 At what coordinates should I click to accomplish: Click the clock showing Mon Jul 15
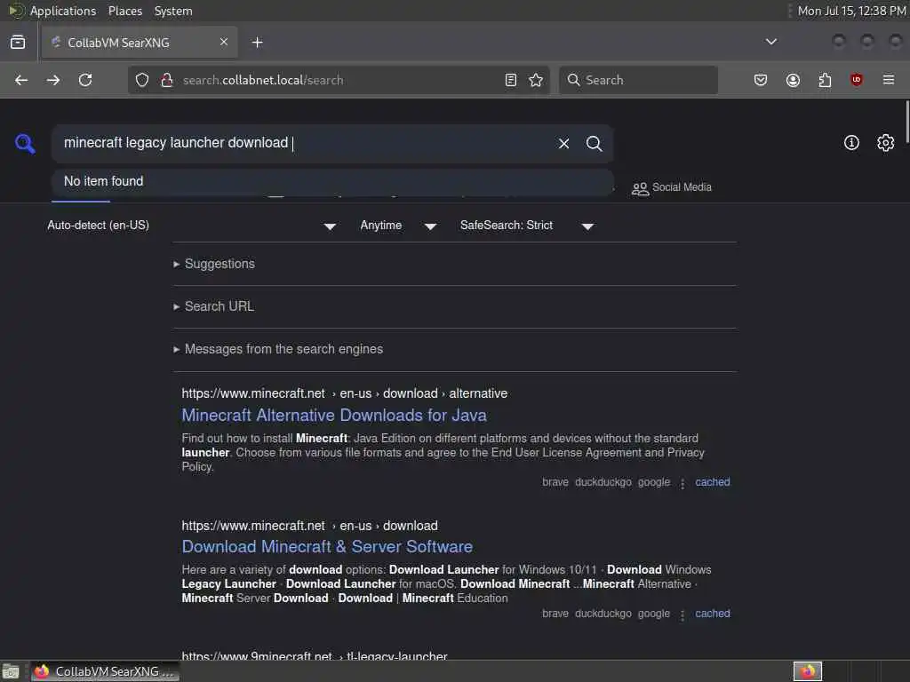tap(851, 11)
